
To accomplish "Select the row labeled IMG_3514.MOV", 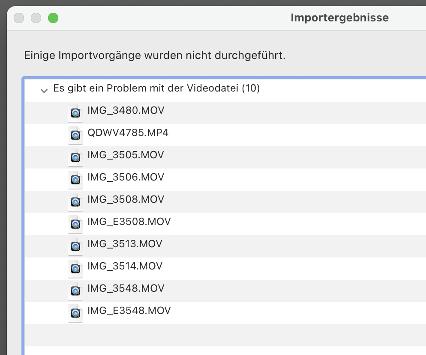I will [x=125, y=266].
